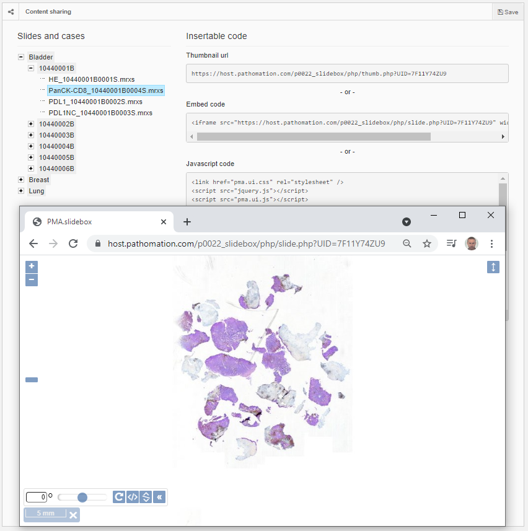Click the flip vertical icon in rotation toolbar
Viewport: 528px width, 531px height.
point(146,497)
